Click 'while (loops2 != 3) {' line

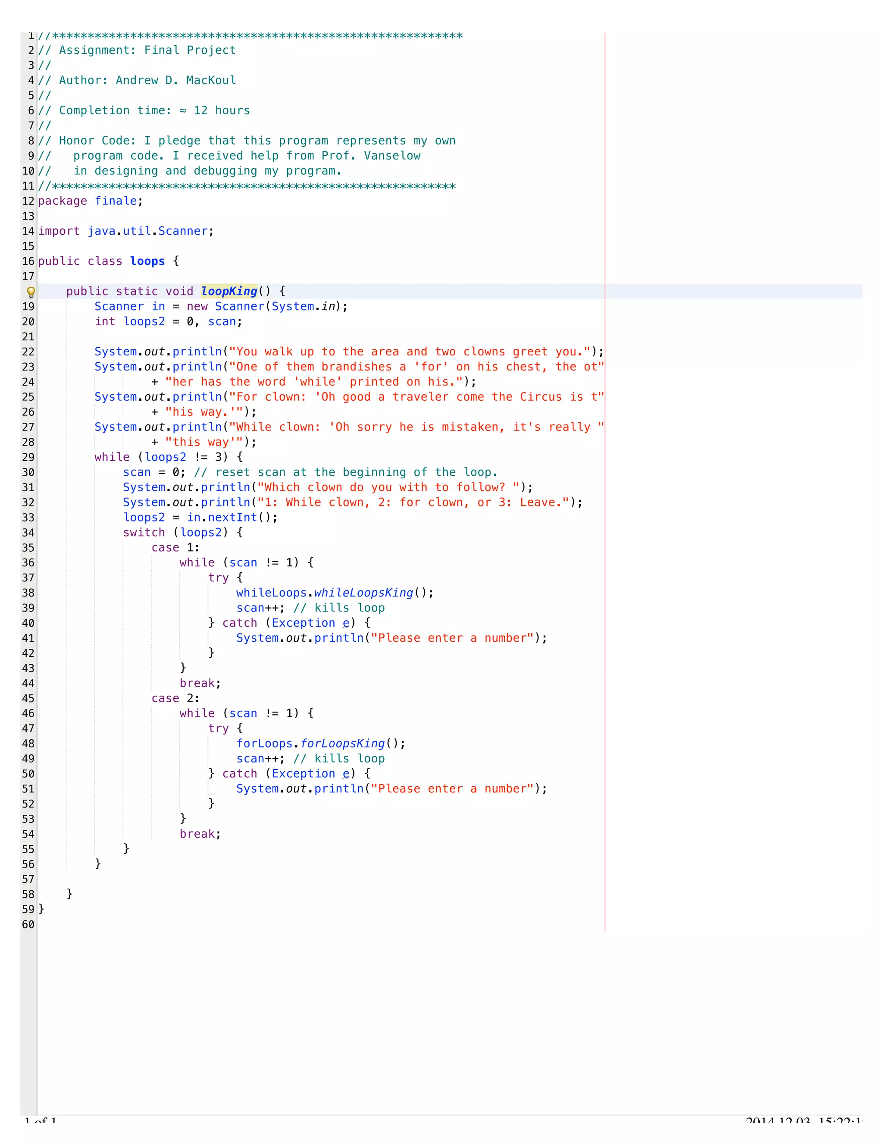pos(169,457)
